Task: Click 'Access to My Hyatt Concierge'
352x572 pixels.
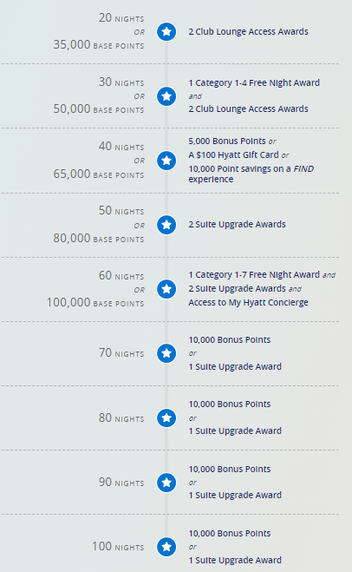Action: pos(248,302)
